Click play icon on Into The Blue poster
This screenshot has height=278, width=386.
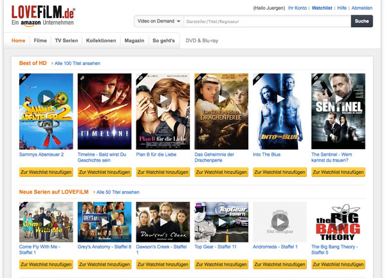click(x=280, y=98)
